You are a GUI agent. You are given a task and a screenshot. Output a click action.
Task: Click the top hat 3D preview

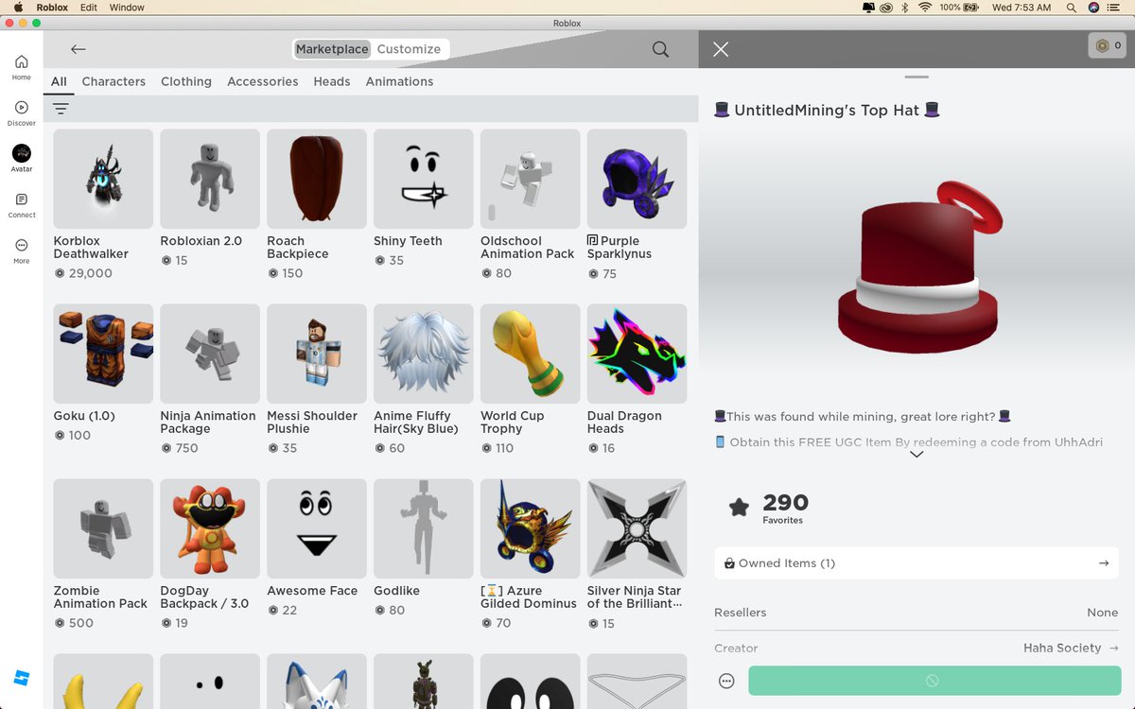(x=917, y=269)
